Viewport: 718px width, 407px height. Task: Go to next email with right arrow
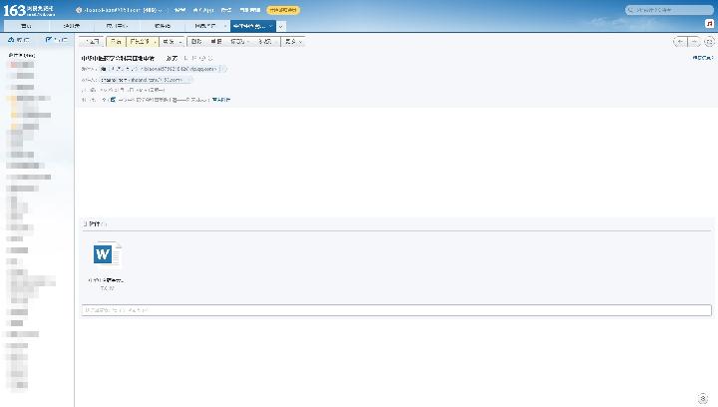coord(695,42)
